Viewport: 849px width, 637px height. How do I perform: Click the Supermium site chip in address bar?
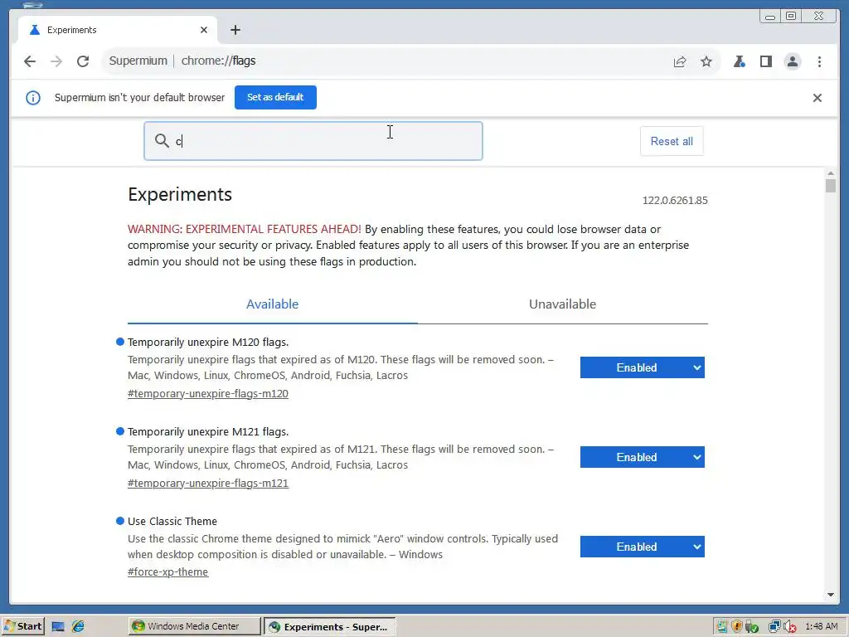click(138, 61)
